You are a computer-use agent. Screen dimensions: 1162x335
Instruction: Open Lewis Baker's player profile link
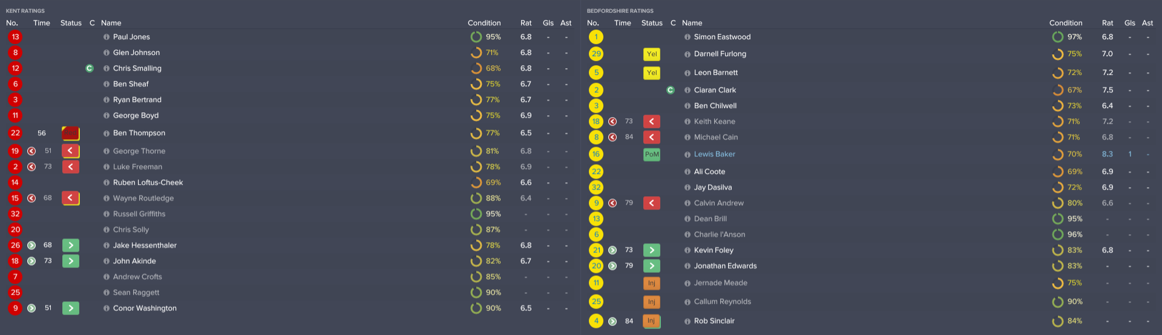click(x=714, y=154)
